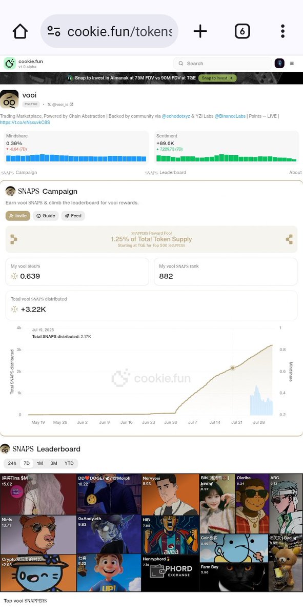Open the tab switcher showing 6 tabs
The height and width of the screenshot is (615, 303).
242,31
